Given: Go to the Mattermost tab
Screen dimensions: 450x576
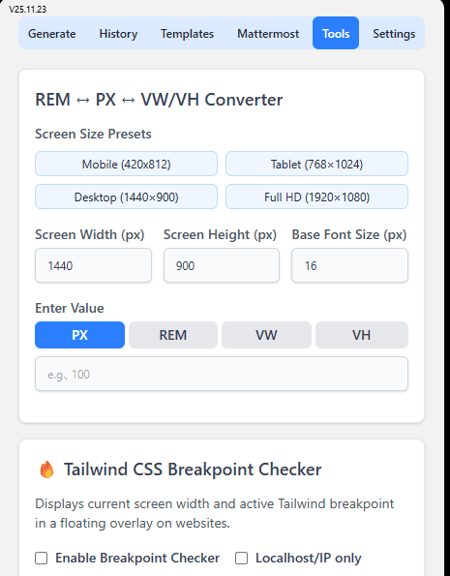Looking at the screenshot, I should coord(268,34).
